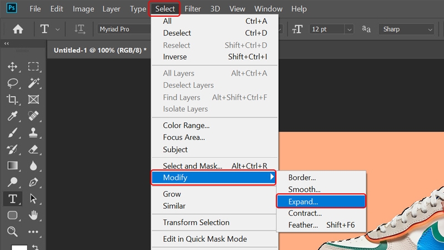Open the View menu
444x250 pixels.
coord(237,9)
